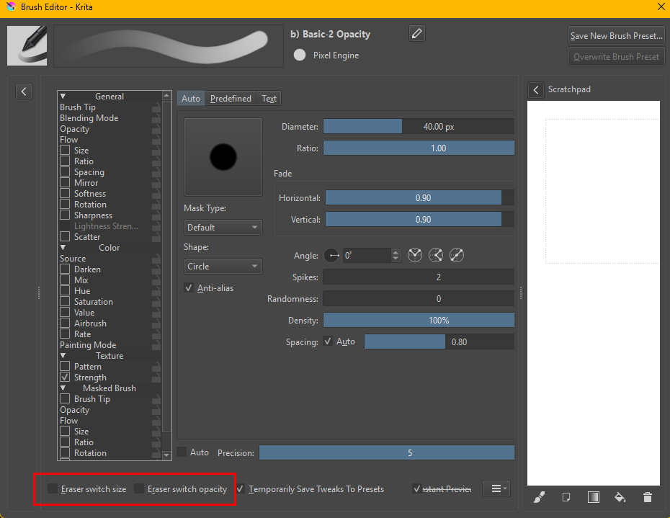This screenshot has height=518, width=670.
Task: Enable the Eraser switch size checkbox
Action: click(x=53, y=489)
